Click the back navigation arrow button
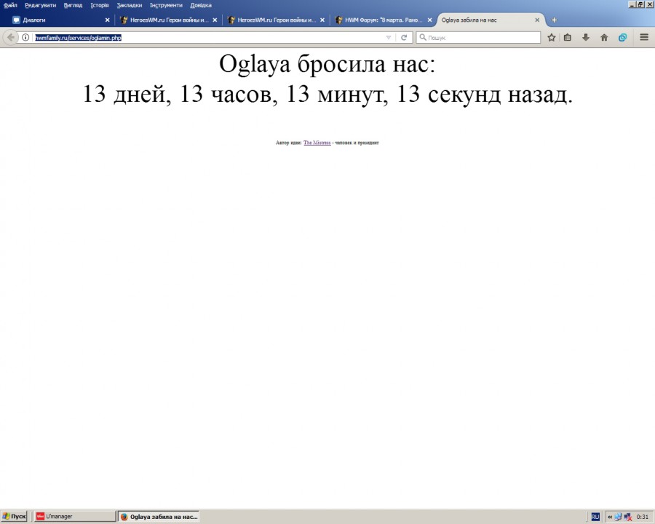Screen dimensions: 655x524 click(x=11, y=37)
